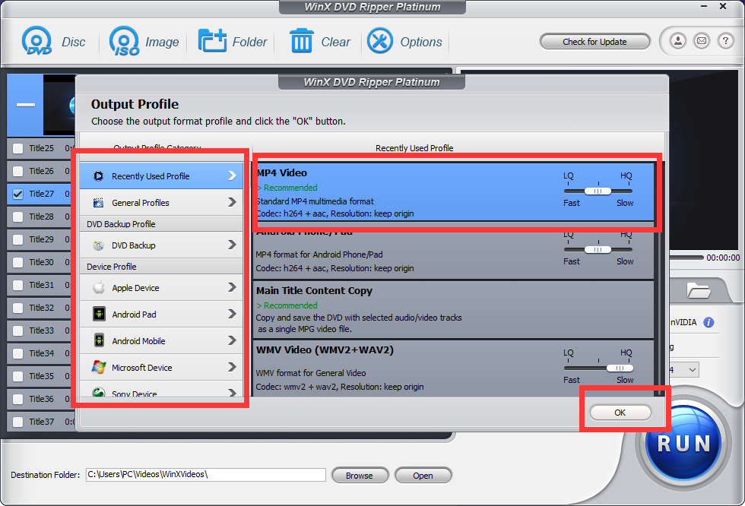This screenshot has height=506, width=745.
Task: Click the Folder add icon
Action: coord(212,41)
